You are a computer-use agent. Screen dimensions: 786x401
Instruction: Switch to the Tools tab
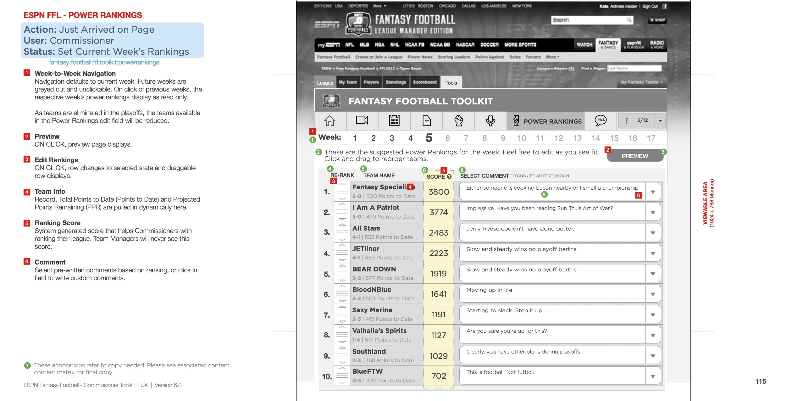pyautogui.click(x=451, y=82)
